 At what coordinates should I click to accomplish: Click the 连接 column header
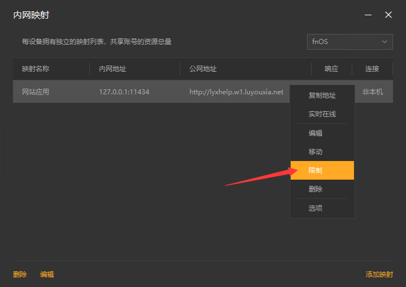coord(372,69)
